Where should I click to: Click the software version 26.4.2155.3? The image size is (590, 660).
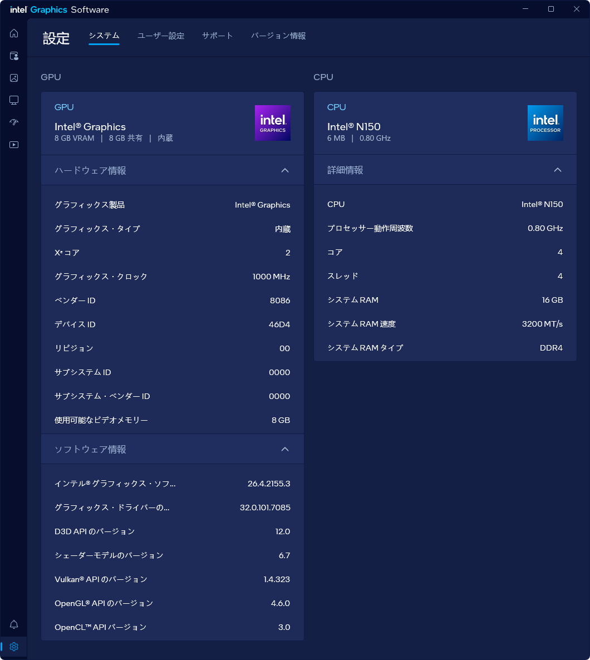point(269,484)
